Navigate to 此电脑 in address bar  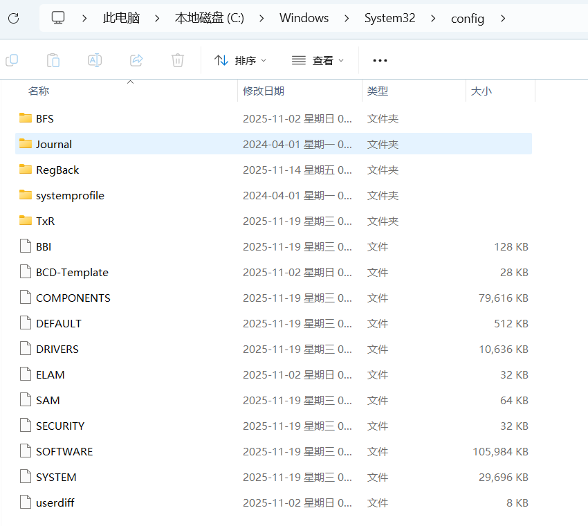coord(121,18)
